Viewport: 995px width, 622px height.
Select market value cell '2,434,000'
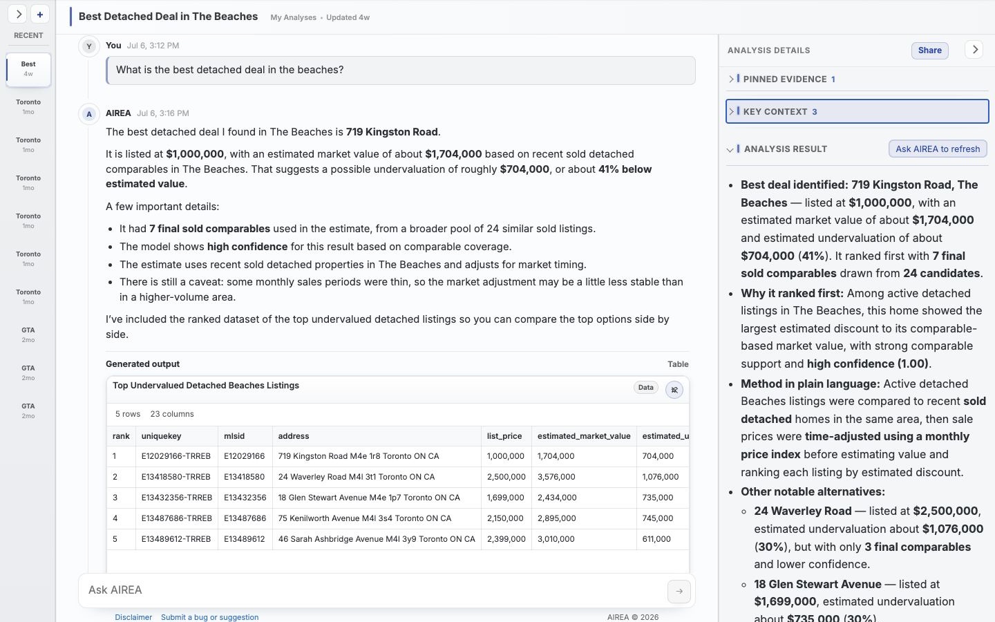click(584, 498)
